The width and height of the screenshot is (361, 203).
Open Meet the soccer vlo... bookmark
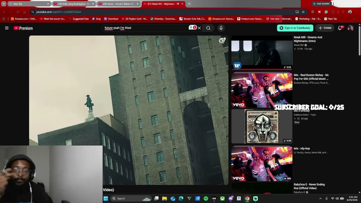coord(53,19)
